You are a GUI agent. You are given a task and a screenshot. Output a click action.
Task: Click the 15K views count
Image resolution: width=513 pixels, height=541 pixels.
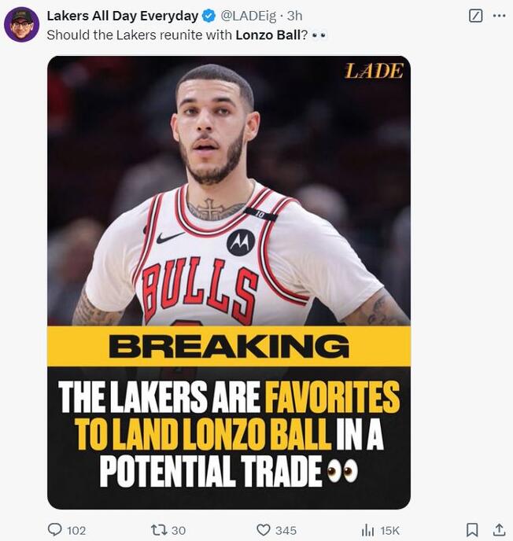[x=390, y=531]
